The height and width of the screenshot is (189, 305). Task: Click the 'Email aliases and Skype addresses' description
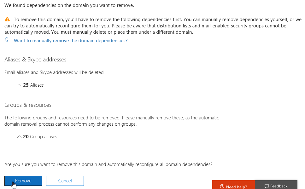[x=54, y=72]
